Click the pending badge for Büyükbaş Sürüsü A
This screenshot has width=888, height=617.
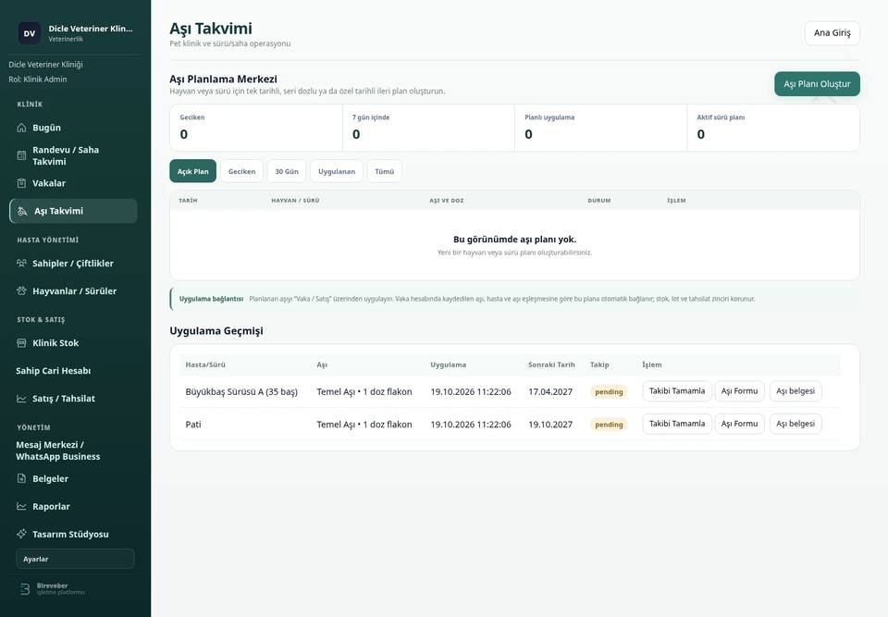(x=609, y=391)
